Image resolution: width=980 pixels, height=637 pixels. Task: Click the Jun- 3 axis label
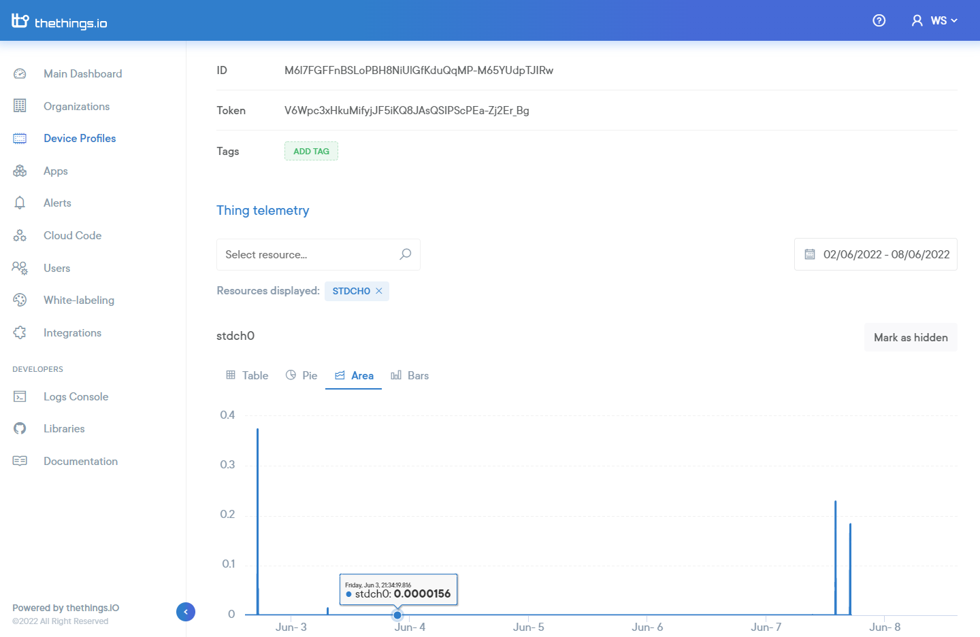tap(291, 627)
